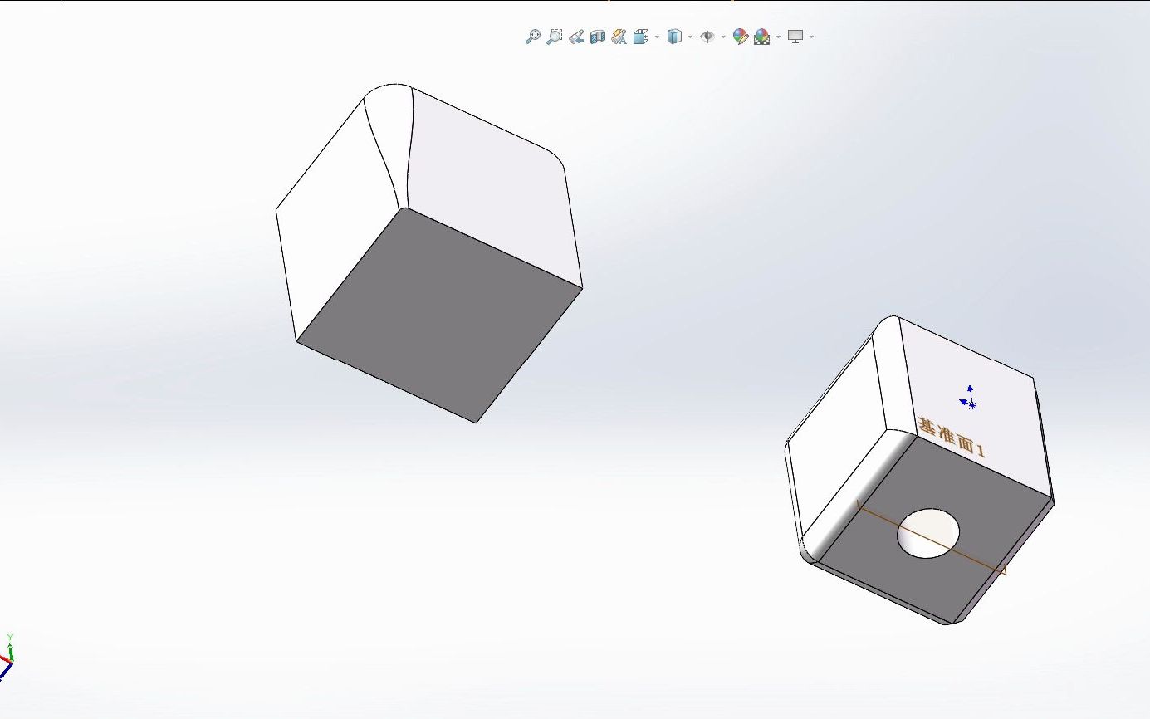The width and height of the screenshot is (1150, 719).
Task: Click the Edit Appearance sphere icon
Action: 739,37
